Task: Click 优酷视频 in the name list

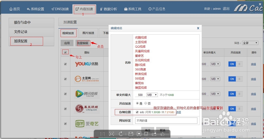Action: pyautogui.click(x=141, y=38)
